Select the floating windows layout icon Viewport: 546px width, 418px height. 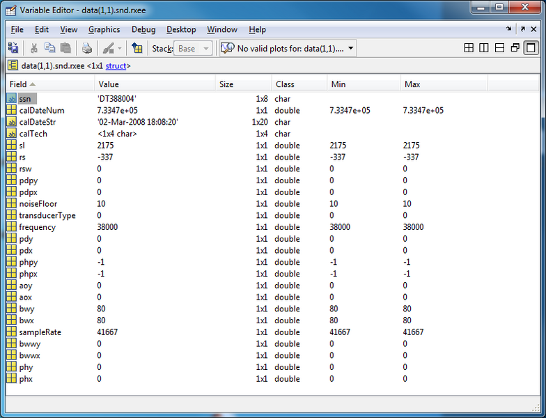(x=515, y=47)
